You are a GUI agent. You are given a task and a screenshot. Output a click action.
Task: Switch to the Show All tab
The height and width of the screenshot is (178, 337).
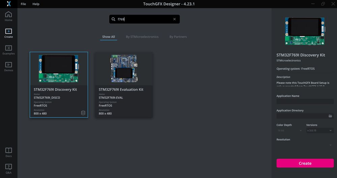point(109,37)
